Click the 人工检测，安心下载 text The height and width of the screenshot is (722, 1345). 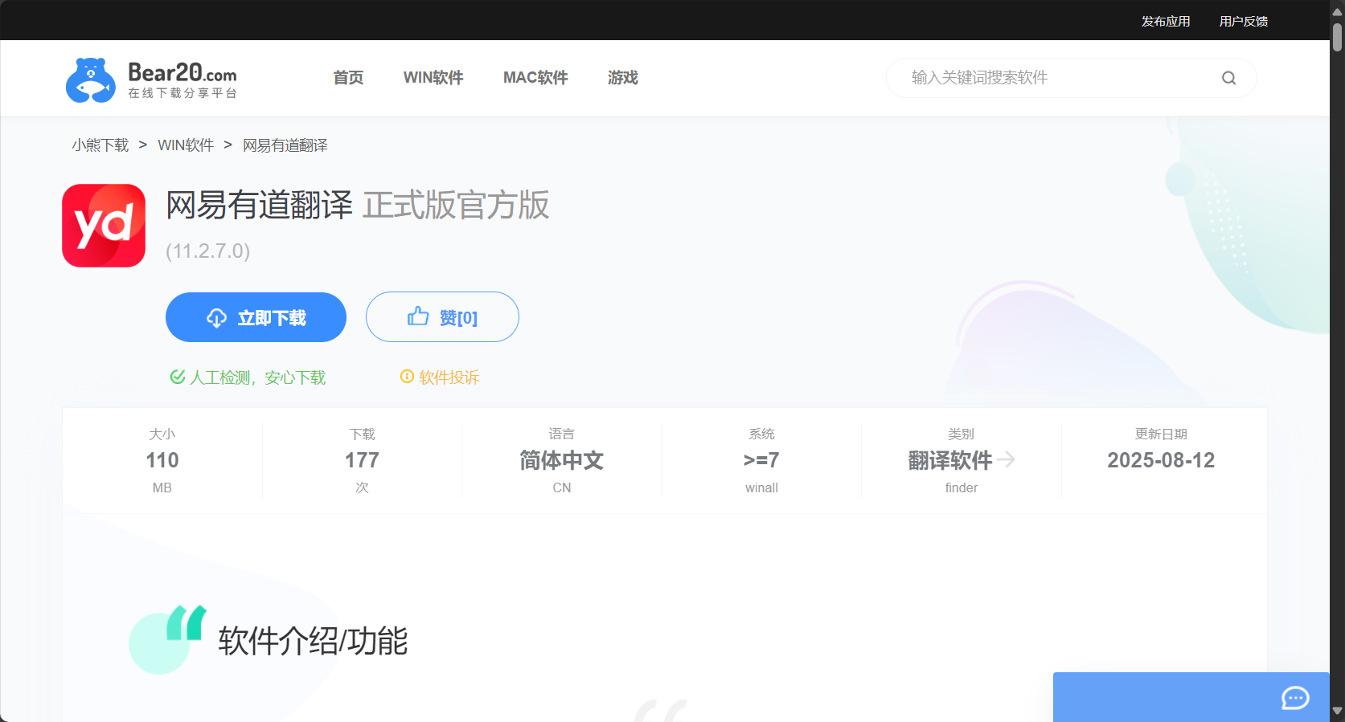pyautogui.click(x=257, y=377)
